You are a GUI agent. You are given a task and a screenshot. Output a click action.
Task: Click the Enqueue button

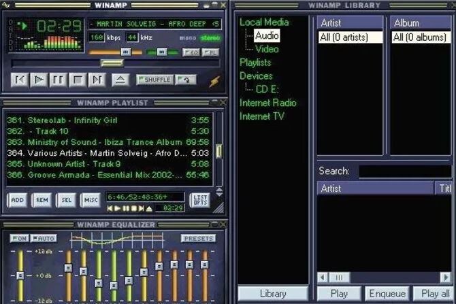point(387,294)
